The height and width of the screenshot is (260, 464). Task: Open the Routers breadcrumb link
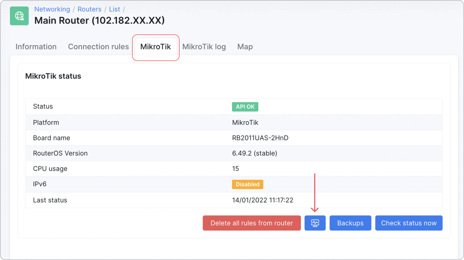(89, 9)
